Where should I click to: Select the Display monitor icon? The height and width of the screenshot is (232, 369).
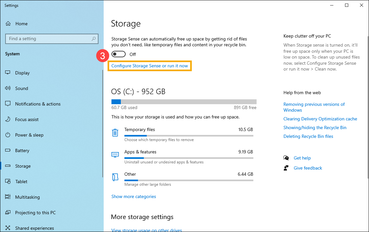coord(7,72)
